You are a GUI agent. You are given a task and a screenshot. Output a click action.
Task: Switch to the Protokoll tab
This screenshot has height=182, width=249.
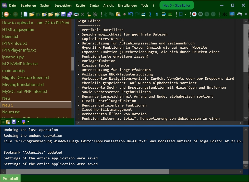(x=10, y=179)
